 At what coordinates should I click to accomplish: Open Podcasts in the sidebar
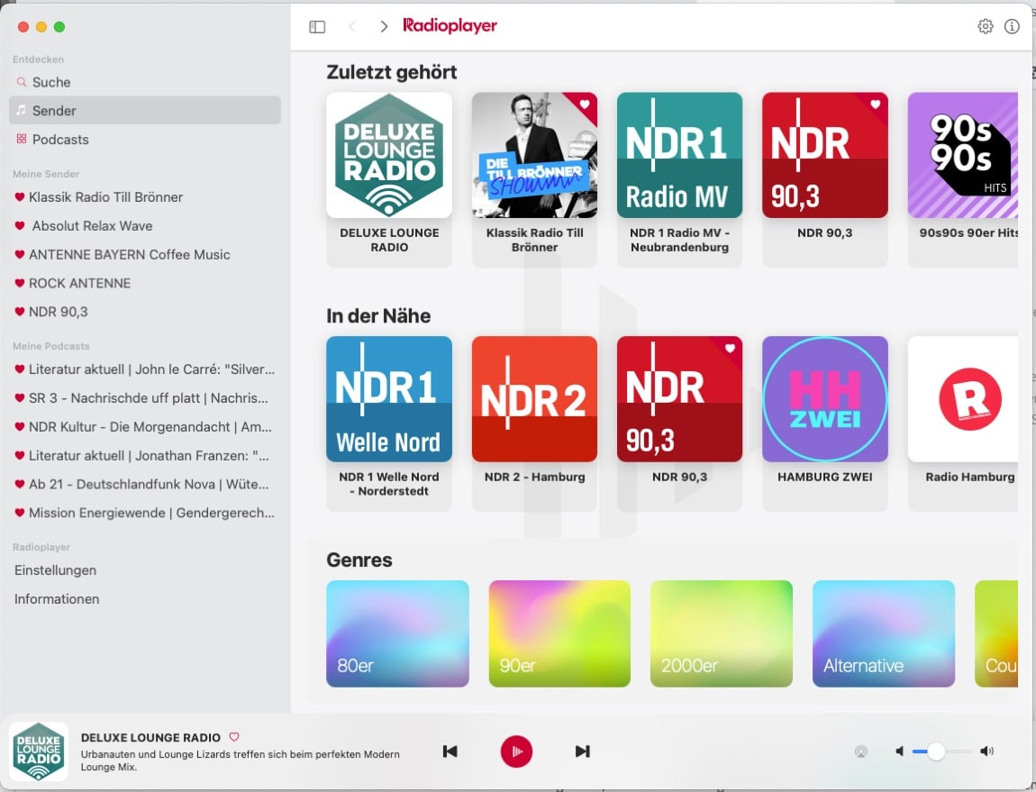(60, 140)
